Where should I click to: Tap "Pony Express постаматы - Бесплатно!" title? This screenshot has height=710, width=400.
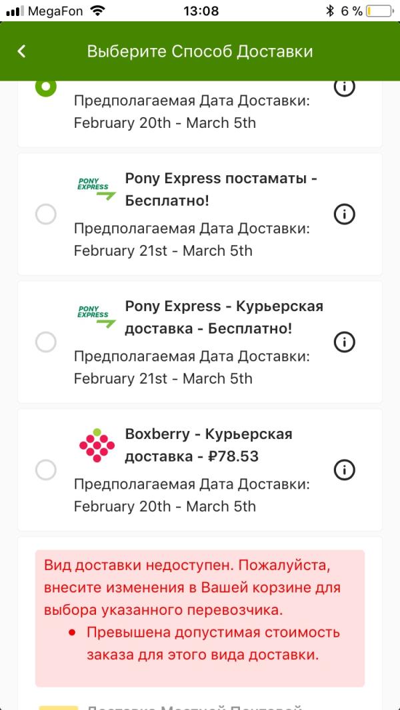click(220, 189)
